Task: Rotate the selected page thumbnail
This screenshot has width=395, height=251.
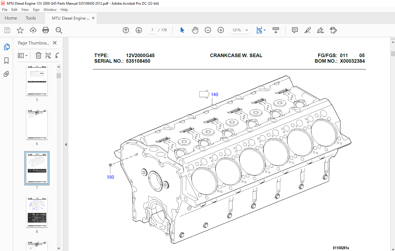Action: click(57, 55)
